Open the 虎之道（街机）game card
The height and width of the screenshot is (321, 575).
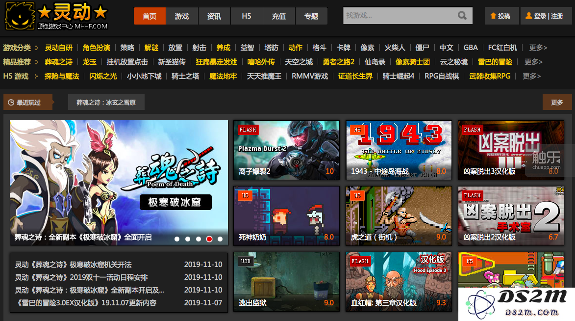click(399, 216)
